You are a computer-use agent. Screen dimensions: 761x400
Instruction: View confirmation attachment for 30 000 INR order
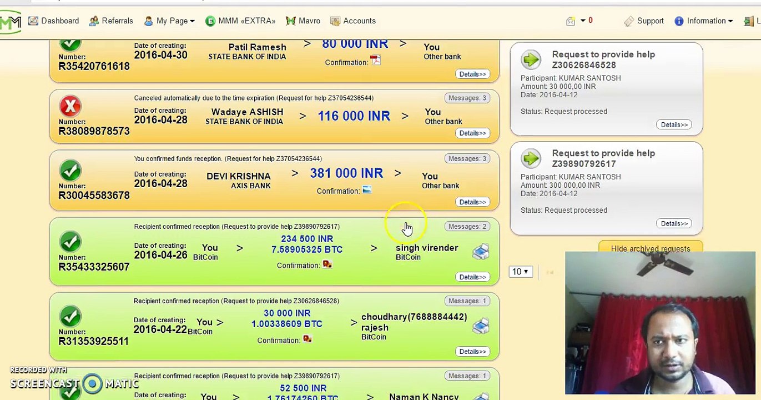tap(308, 339)
